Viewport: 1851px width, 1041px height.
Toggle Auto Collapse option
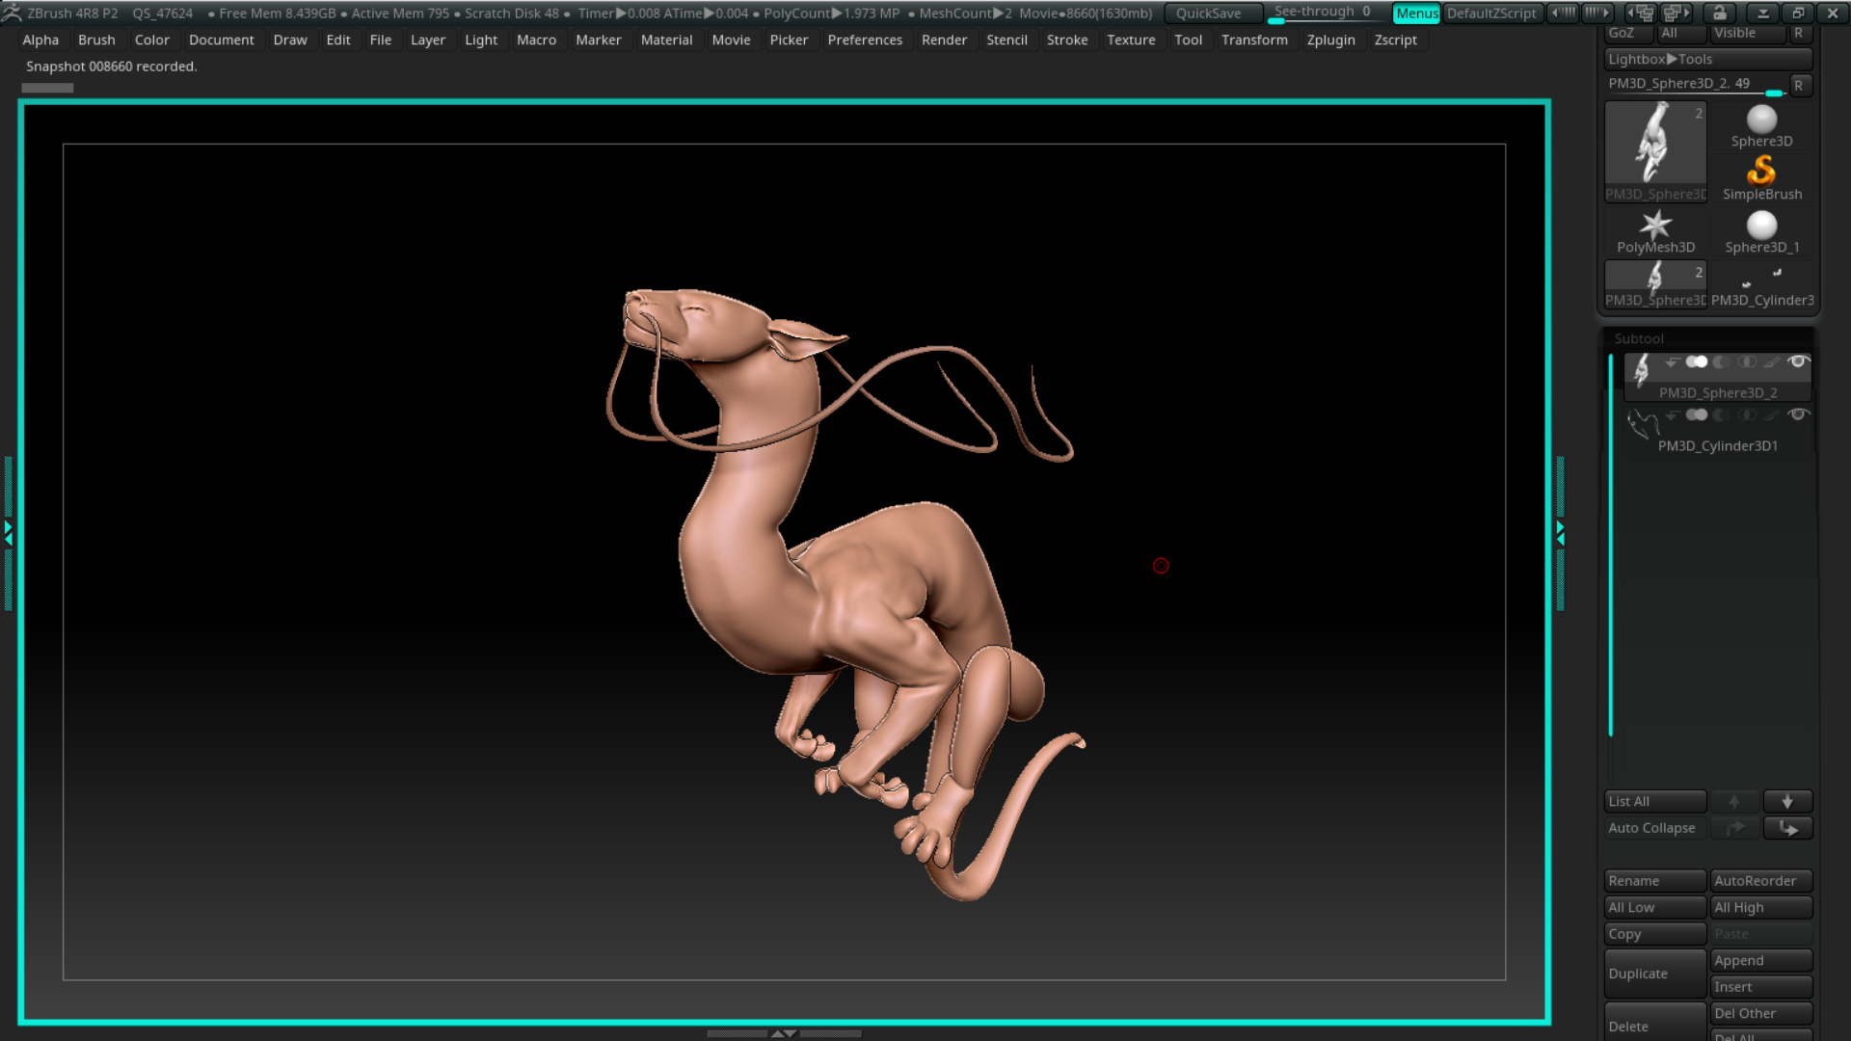[1655, 828]
